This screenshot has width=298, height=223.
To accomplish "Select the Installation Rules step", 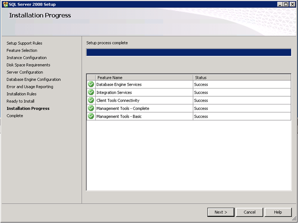I will (21, 94).
